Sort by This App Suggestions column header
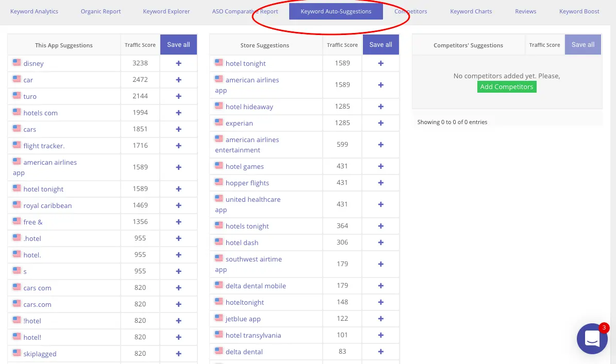The width and height of the screenshot is (616, 364). click(63, 45)
